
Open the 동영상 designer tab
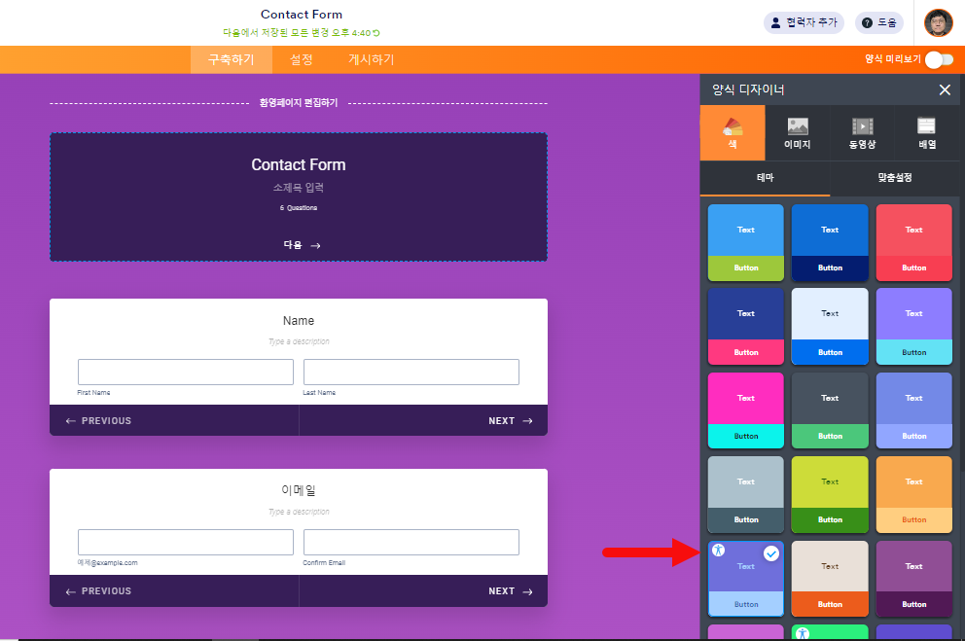(862, 133)
